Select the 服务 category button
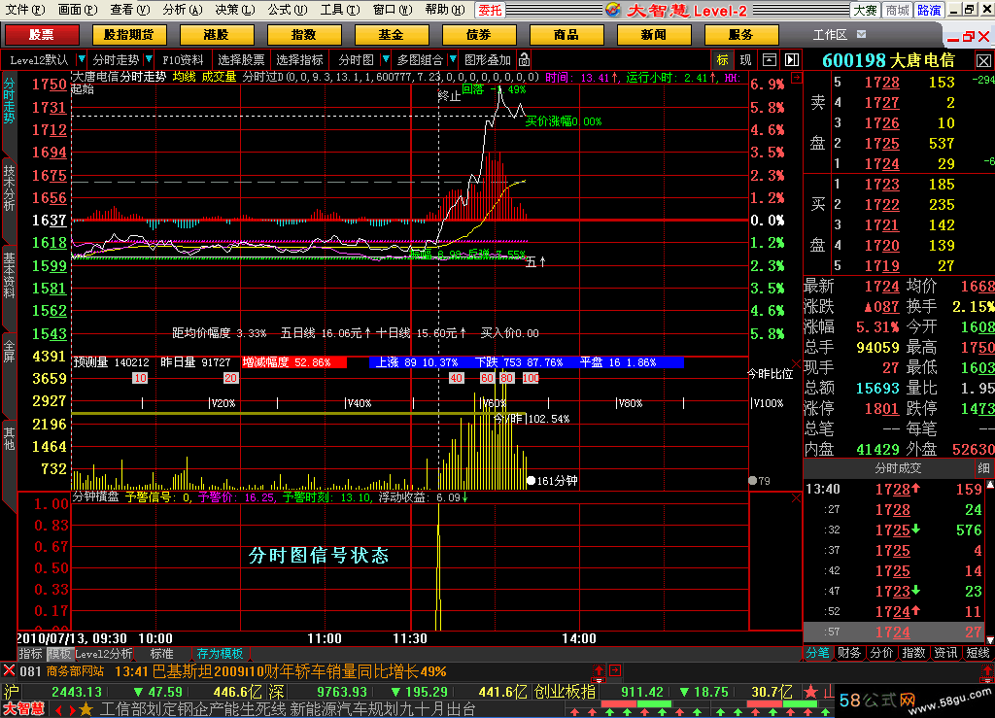The width and height of the screenshot is (995, 718). pos(741,35)
